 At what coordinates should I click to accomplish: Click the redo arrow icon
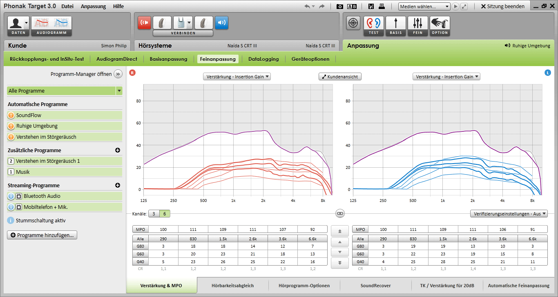[x=322, y=6]
